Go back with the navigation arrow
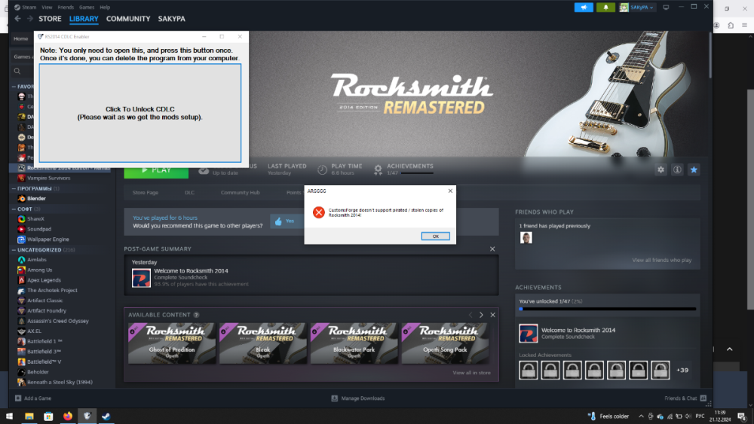Screen dimensions: 754x424 coord(18,18)
